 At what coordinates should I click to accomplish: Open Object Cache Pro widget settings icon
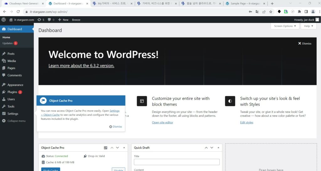(106, 148)
